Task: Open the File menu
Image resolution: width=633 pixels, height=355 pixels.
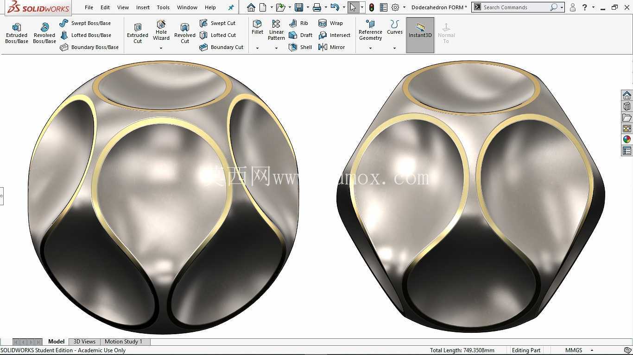Action: [x=89, y=7]
